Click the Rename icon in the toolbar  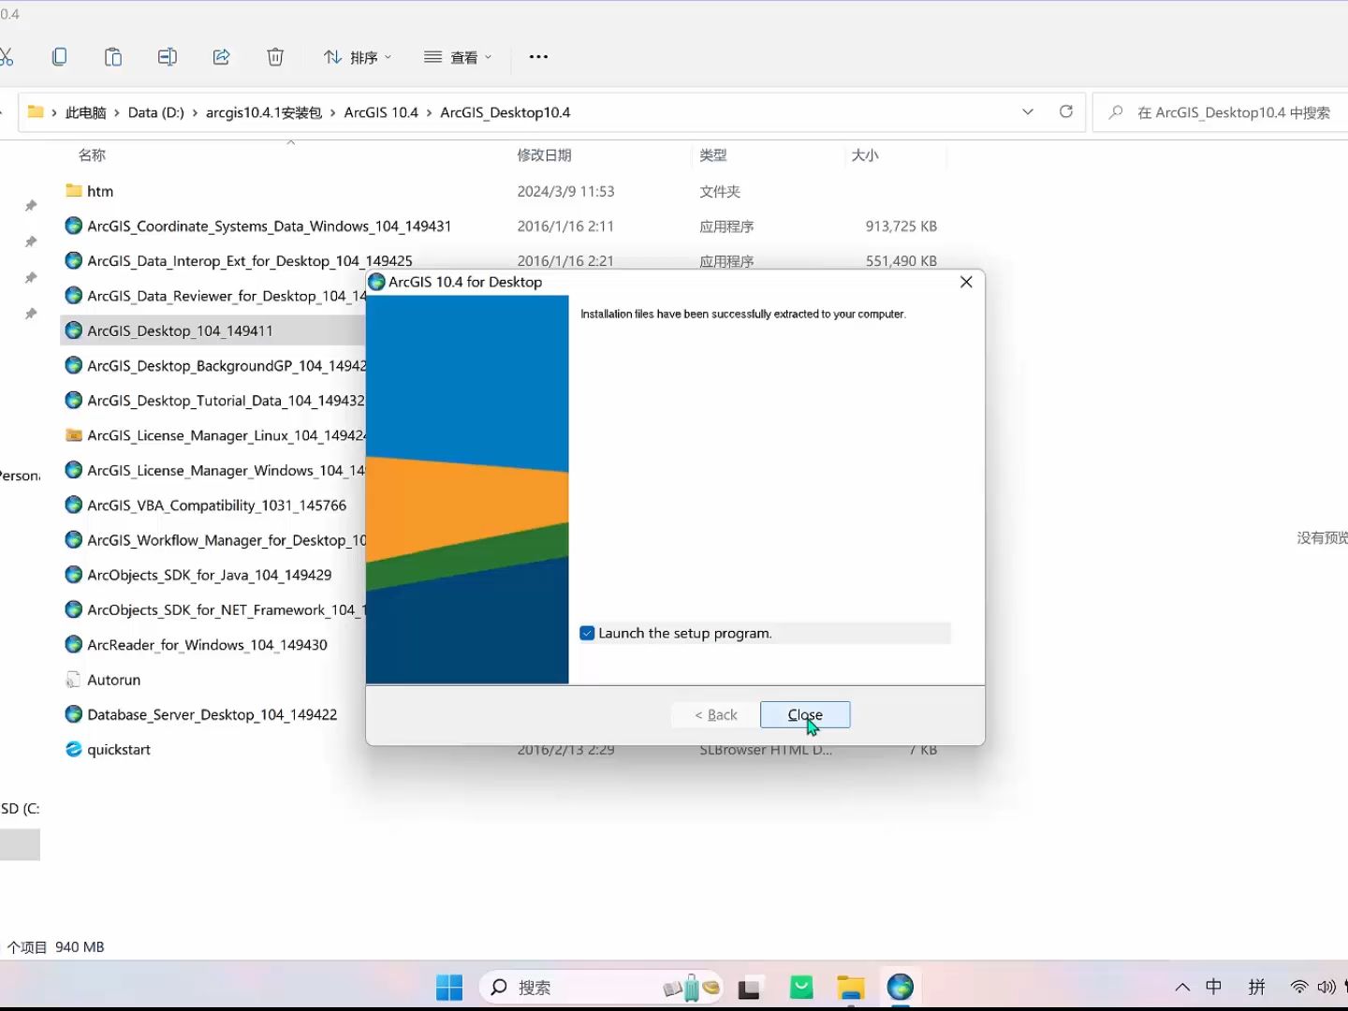pos(168,56)
